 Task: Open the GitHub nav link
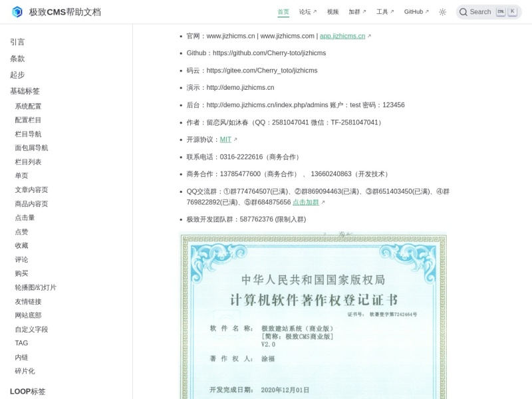(416, 12)
